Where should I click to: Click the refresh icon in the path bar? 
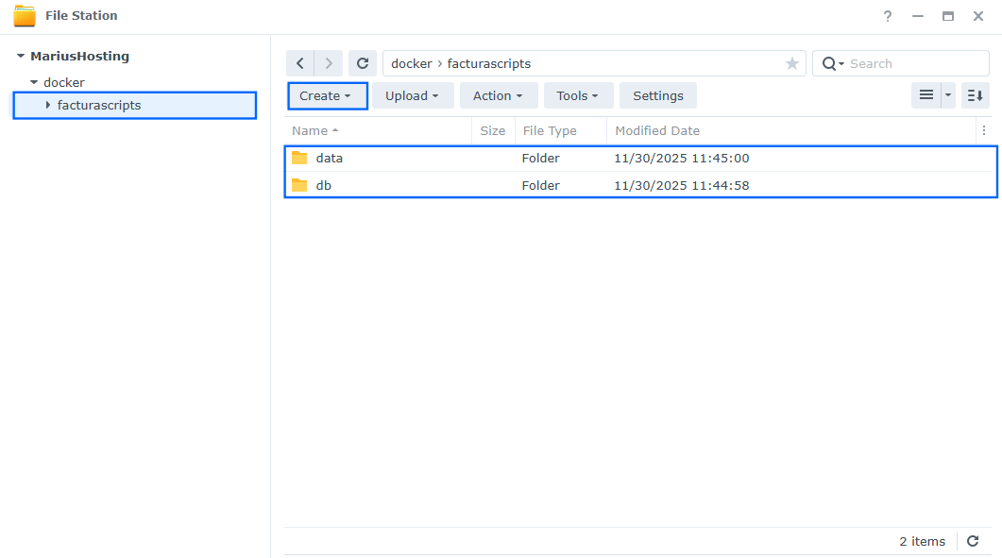point(363,63)
